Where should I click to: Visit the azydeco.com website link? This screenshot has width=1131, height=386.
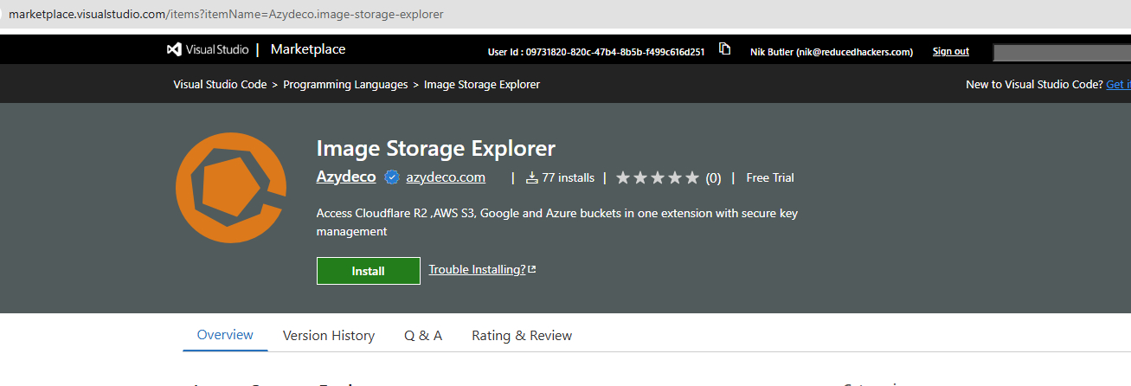[446, 177]
